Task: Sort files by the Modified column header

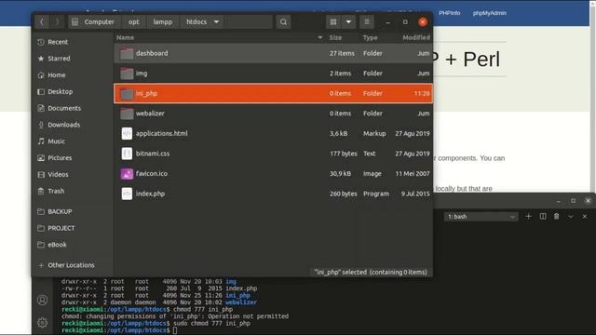Action: (x=416, y=37)
